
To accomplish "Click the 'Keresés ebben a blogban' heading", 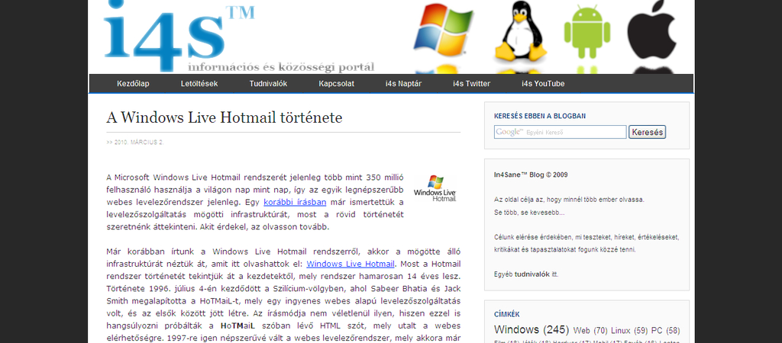I will coord(540,116).
